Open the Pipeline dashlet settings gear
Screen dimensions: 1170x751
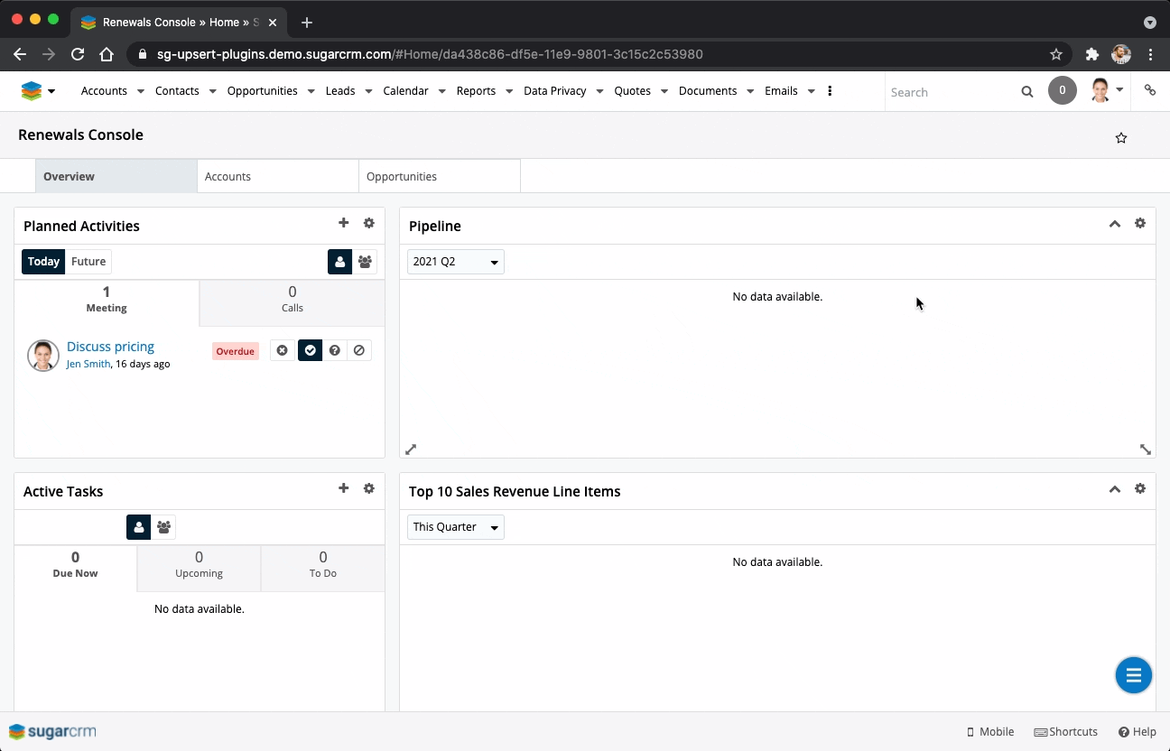[x=1140, y=223]
